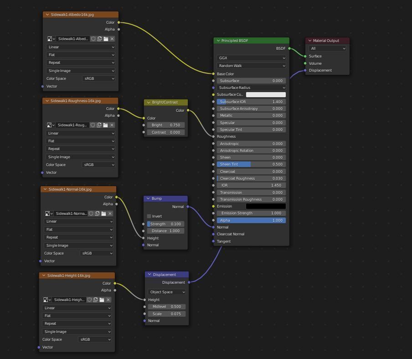Click Albedo node Color output socket
Image resolution: width=412 pixels, height=359 pixels.
(x=119, y=22)
